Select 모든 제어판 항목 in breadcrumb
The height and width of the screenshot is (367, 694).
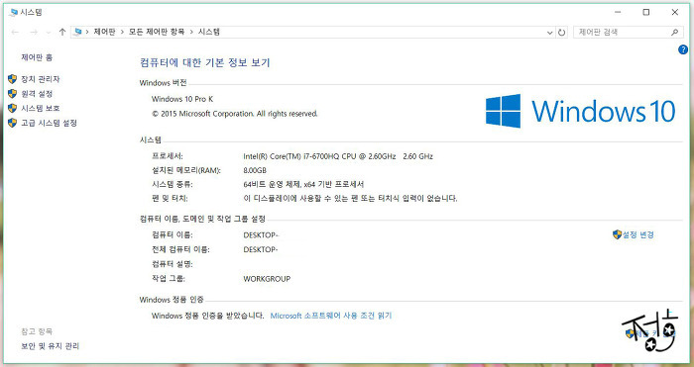[x=157, y=32]
